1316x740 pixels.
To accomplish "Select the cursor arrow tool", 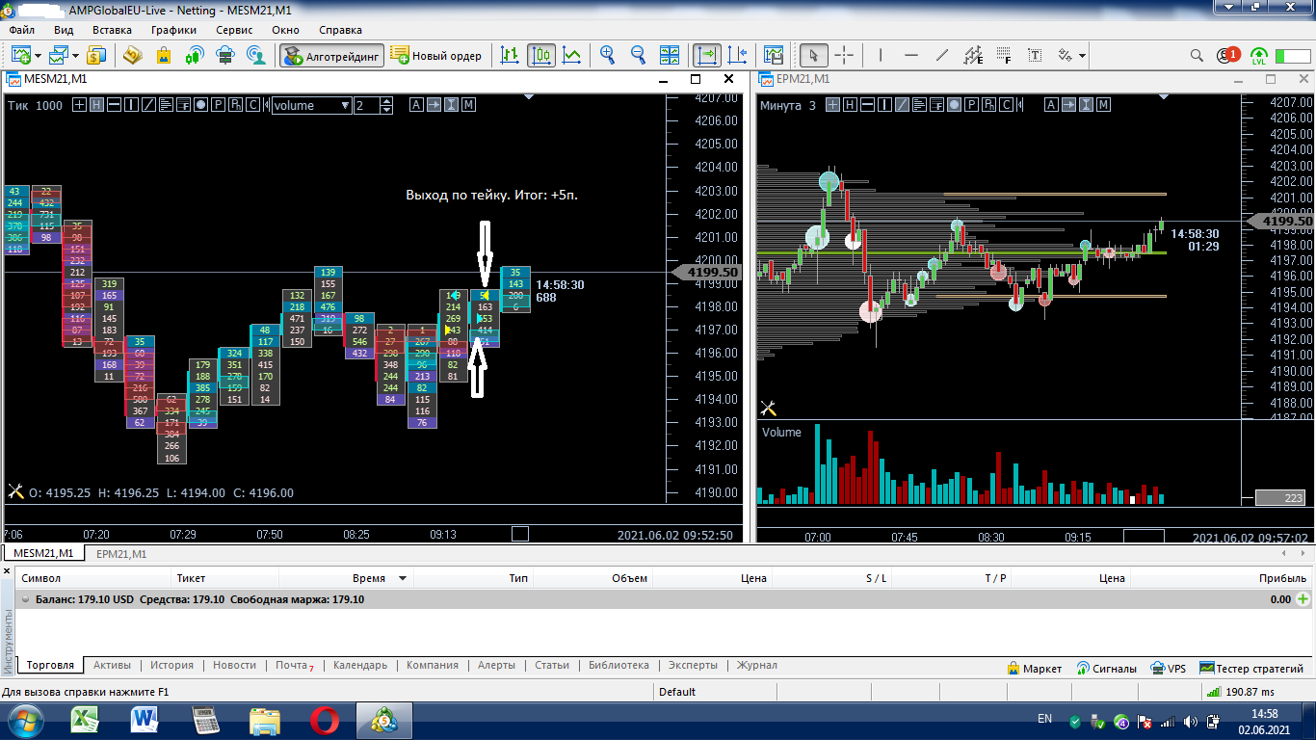I will [x=814, y=55].
